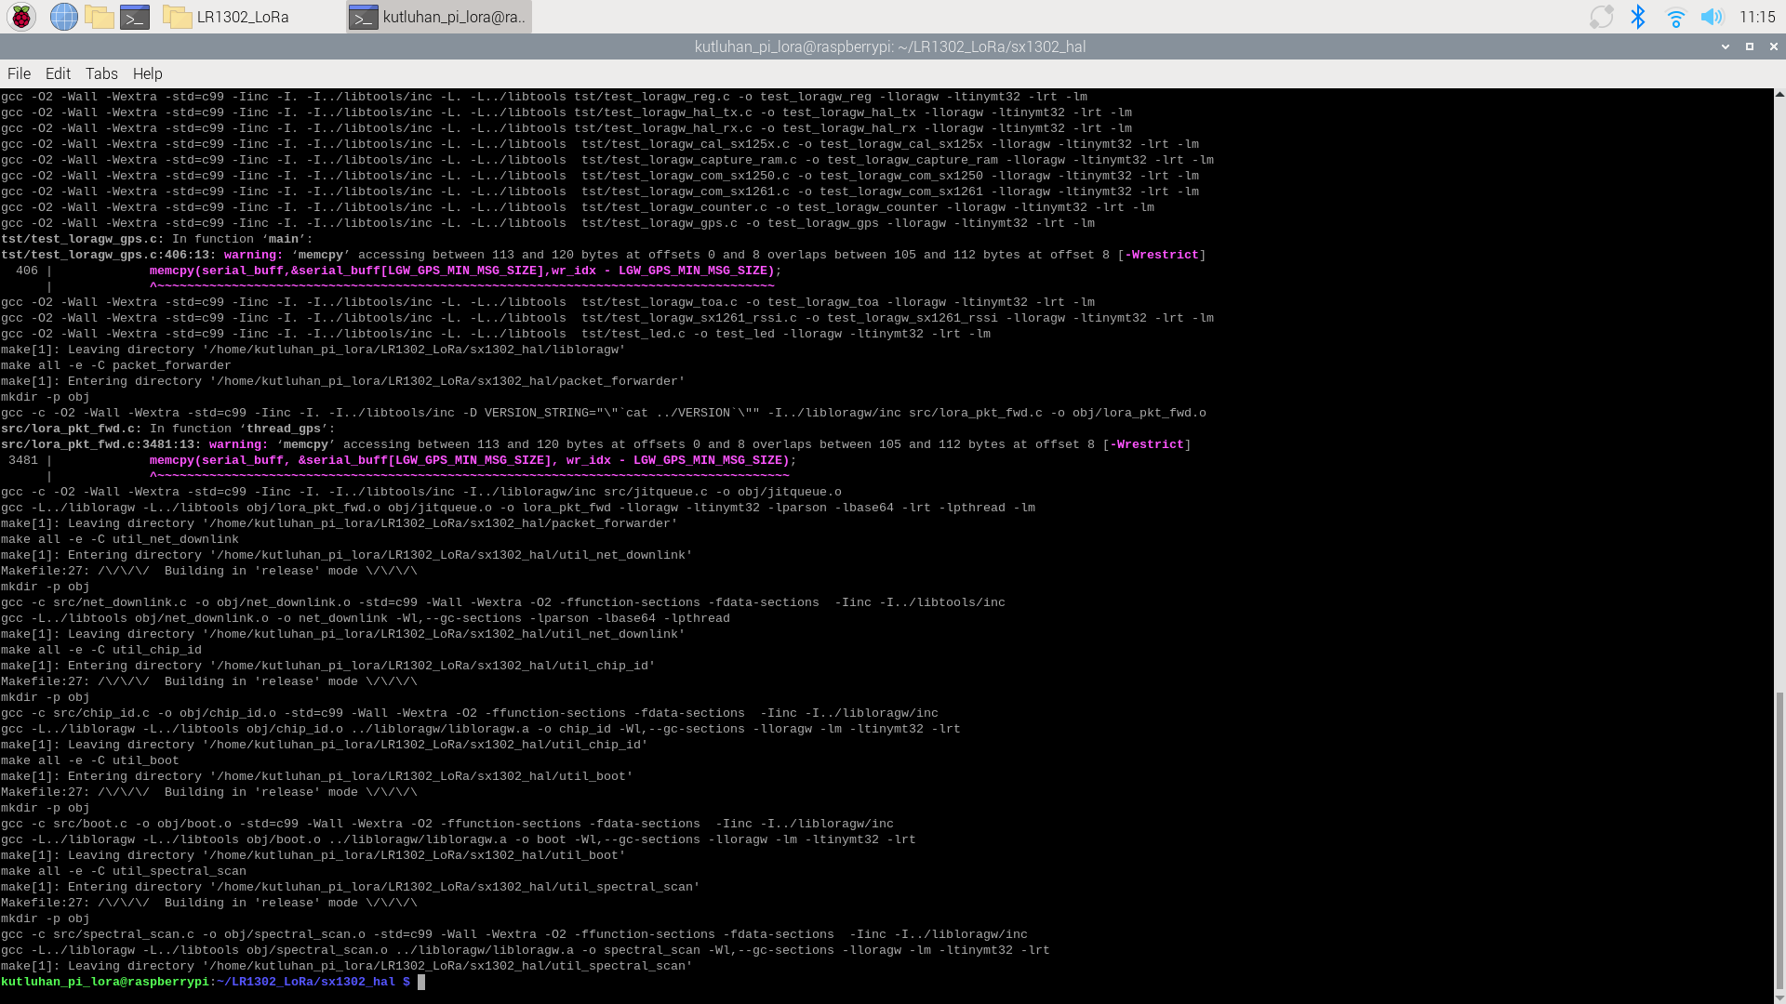This screenshot has height=1004, width=1786.
Task: Click the scrollbar up arrow
Action: point(1779,95)
